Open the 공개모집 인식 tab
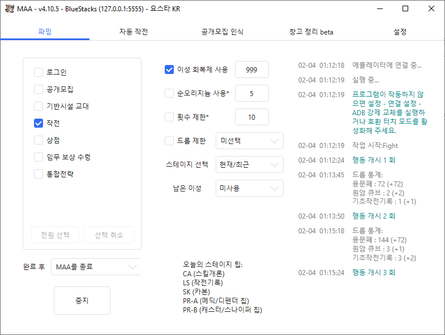The width and height of the screenshot is (445, 335). coord(222,32)
